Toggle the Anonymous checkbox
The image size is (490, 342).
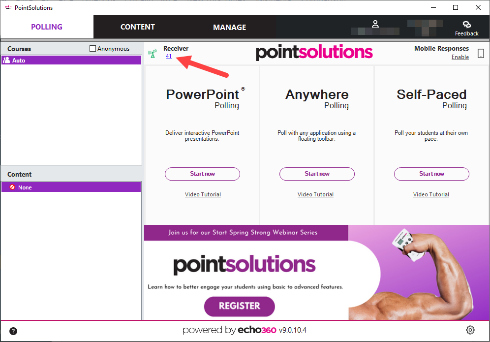pyautogui.click(x=92, y=48)
